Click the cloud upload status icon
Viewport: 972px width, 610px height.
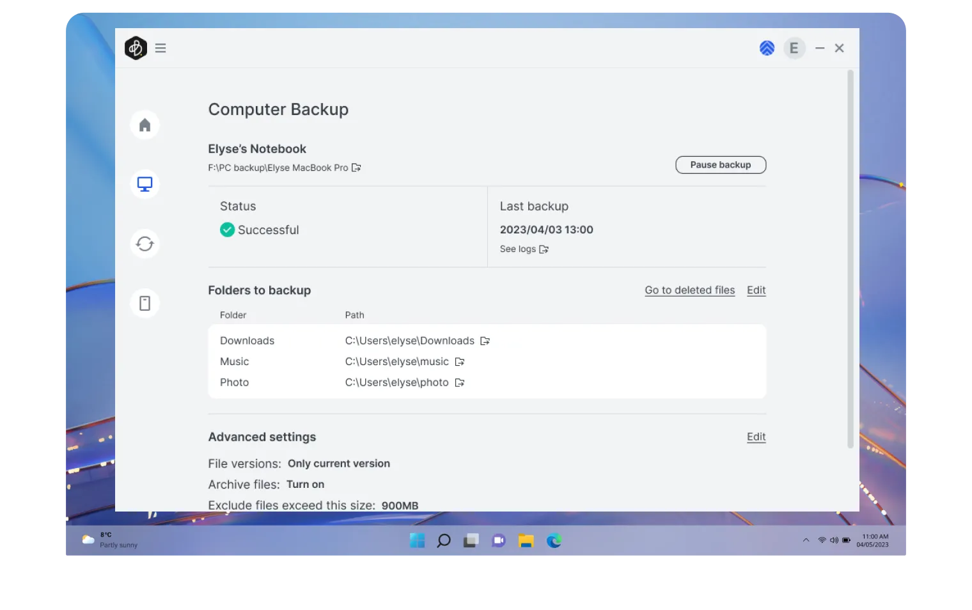[767, 47]
